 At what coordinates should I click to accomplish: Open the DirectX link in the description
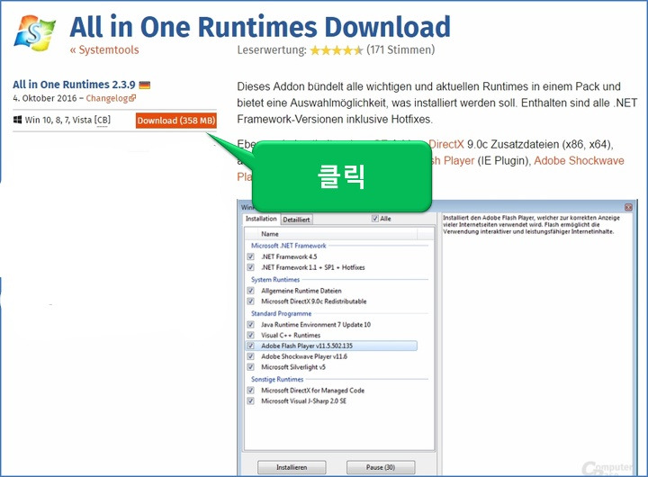tap(446, 144)
